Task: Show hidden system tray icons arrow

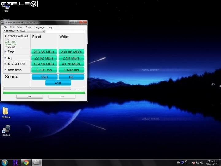Action: click(189, 162)
